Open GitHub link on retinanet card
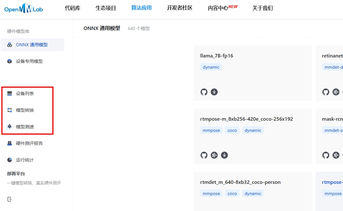This screenshot has width=343, height=211. click(x=326, y=92)
